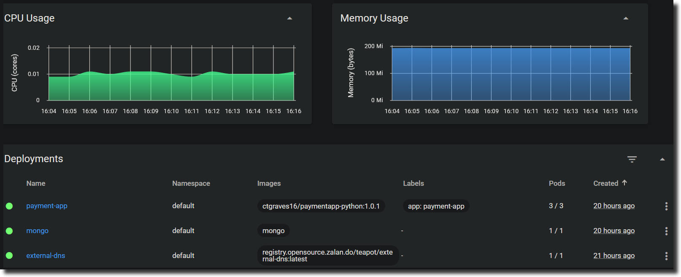
Task: Toggle sort arrow next to Created
Action: (624, 183)
